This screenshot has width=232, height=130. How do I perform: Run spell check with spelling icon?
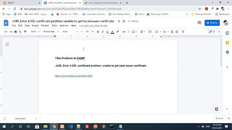(20, 32)
